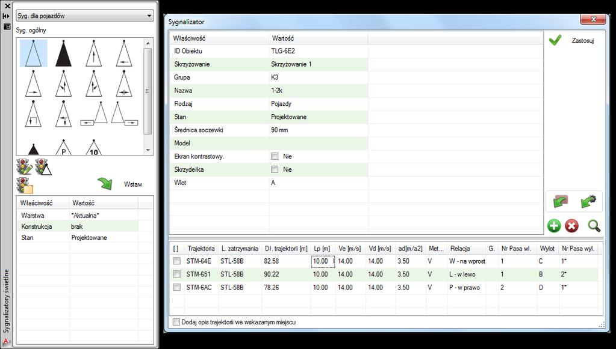Toggle Ekran kontrastowy checkbox
The height and width of the screenshot is (349, 616).
point(275,156)
